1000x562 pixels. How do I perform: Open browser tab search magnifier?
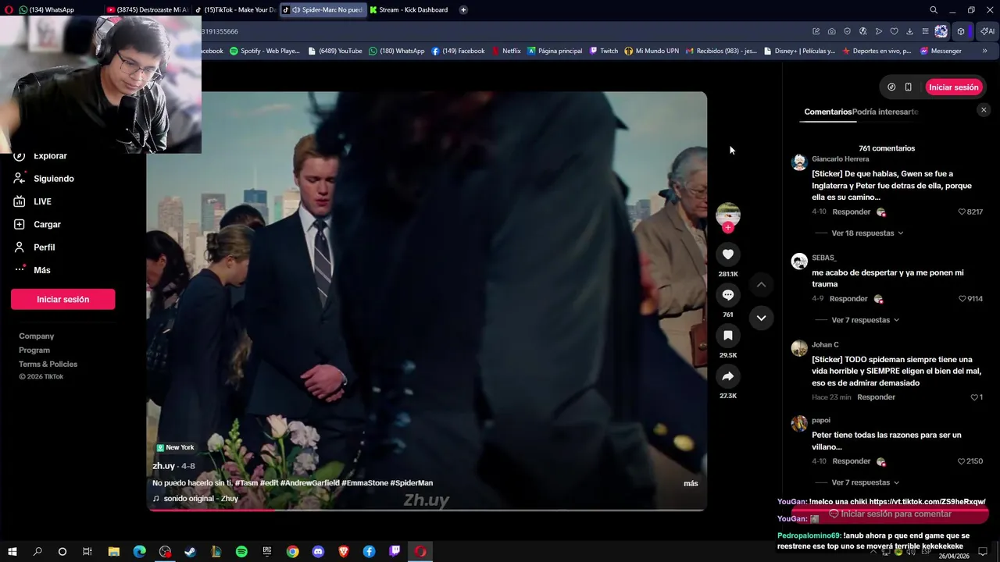click(934, 10)
